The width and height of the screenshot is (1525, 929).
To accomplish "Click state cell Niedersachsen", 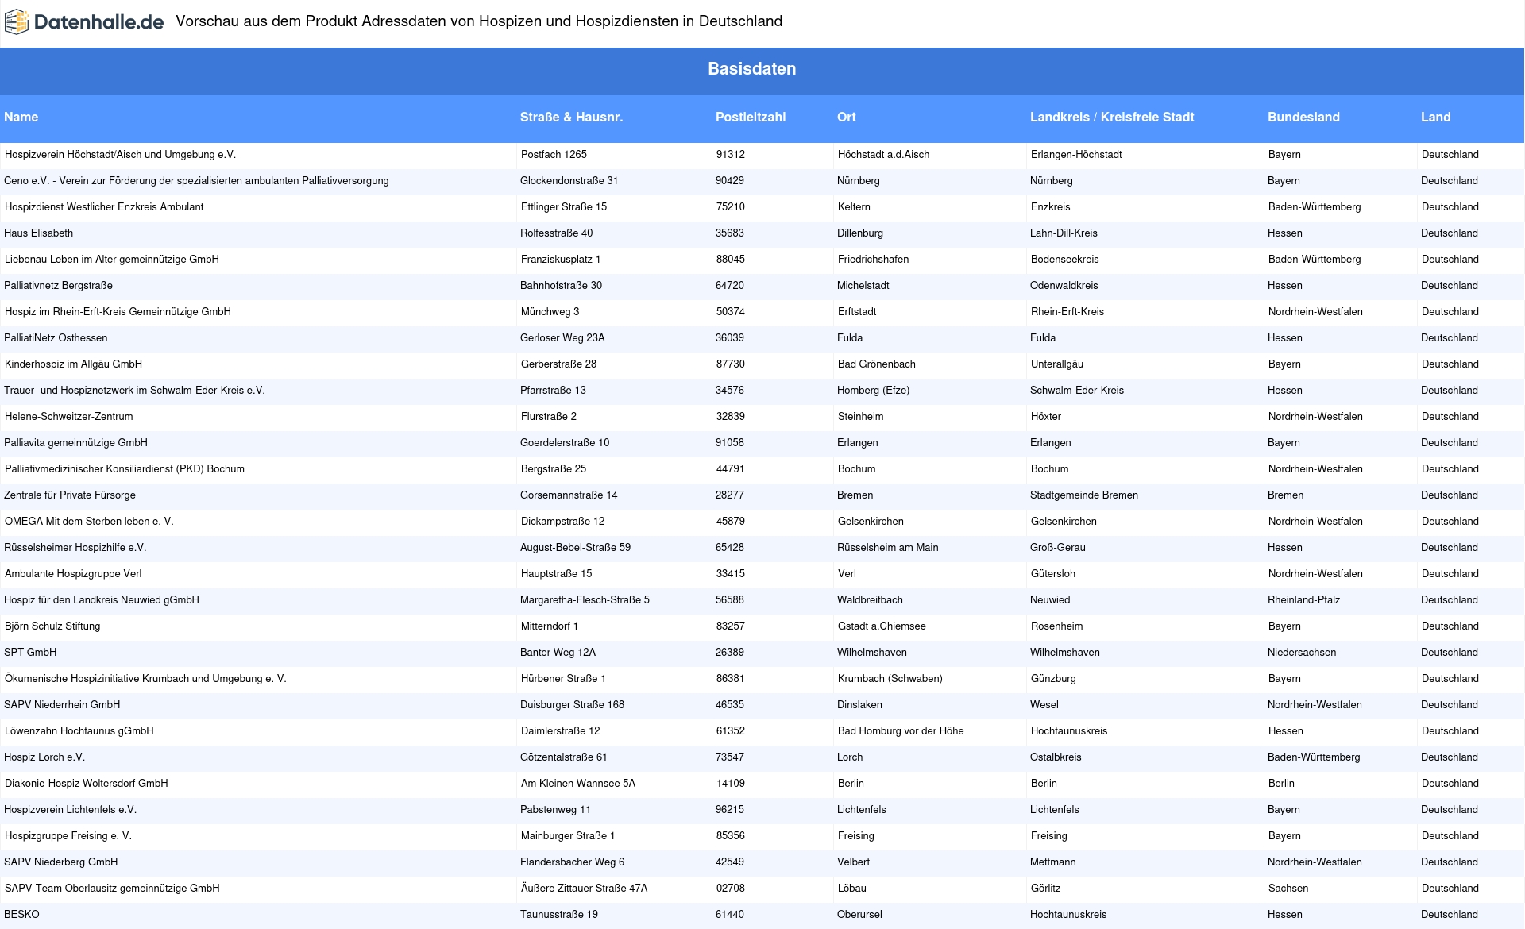I will (x=1302, y=653).
